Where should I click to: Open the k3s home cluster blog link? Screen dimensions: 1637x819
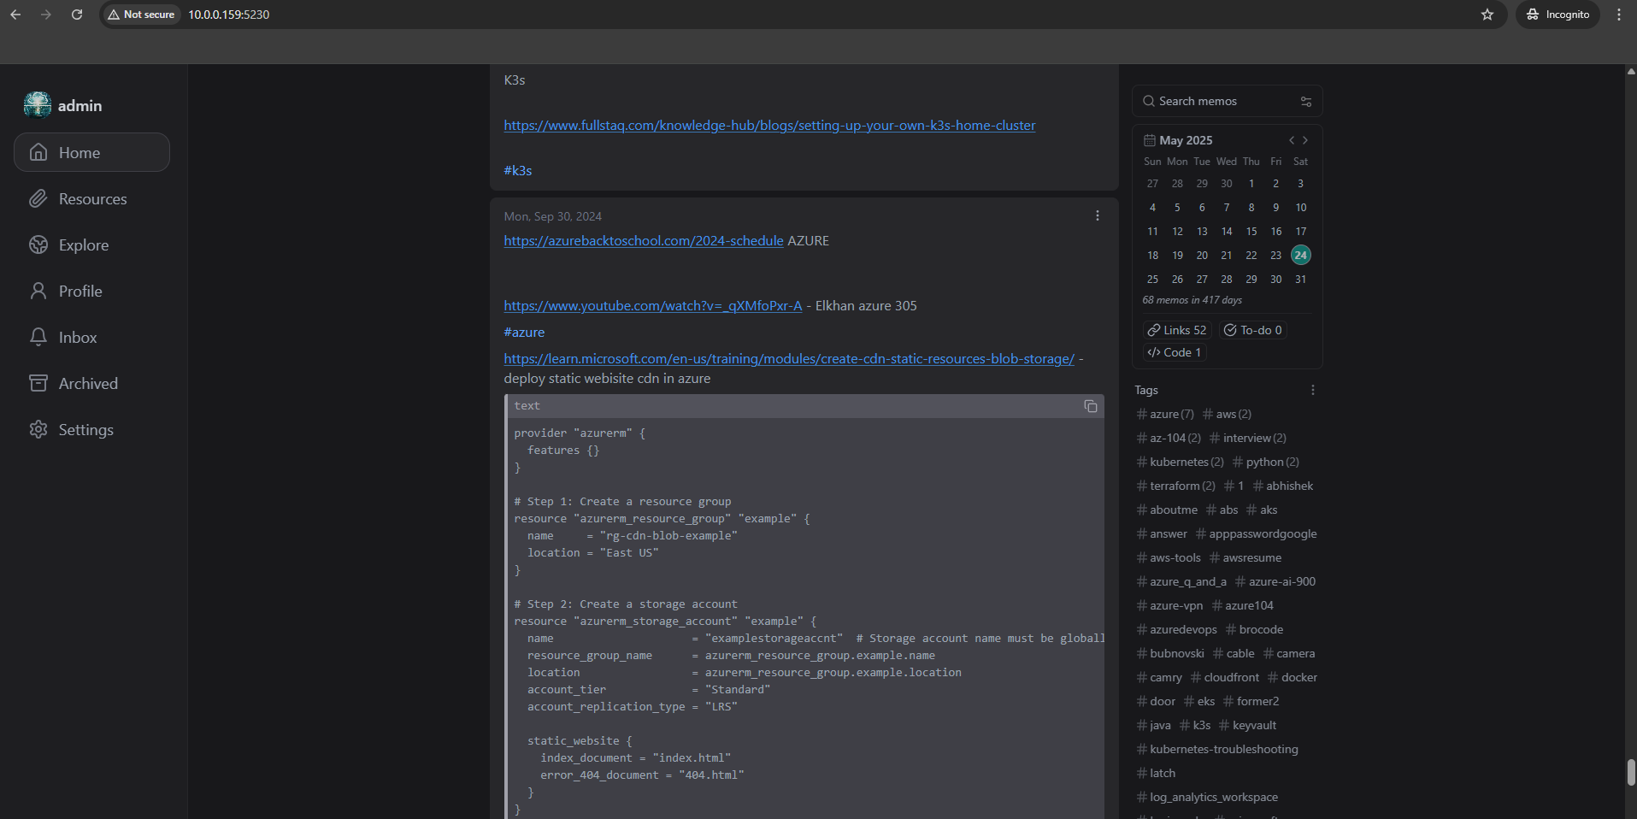pos(768,126)
